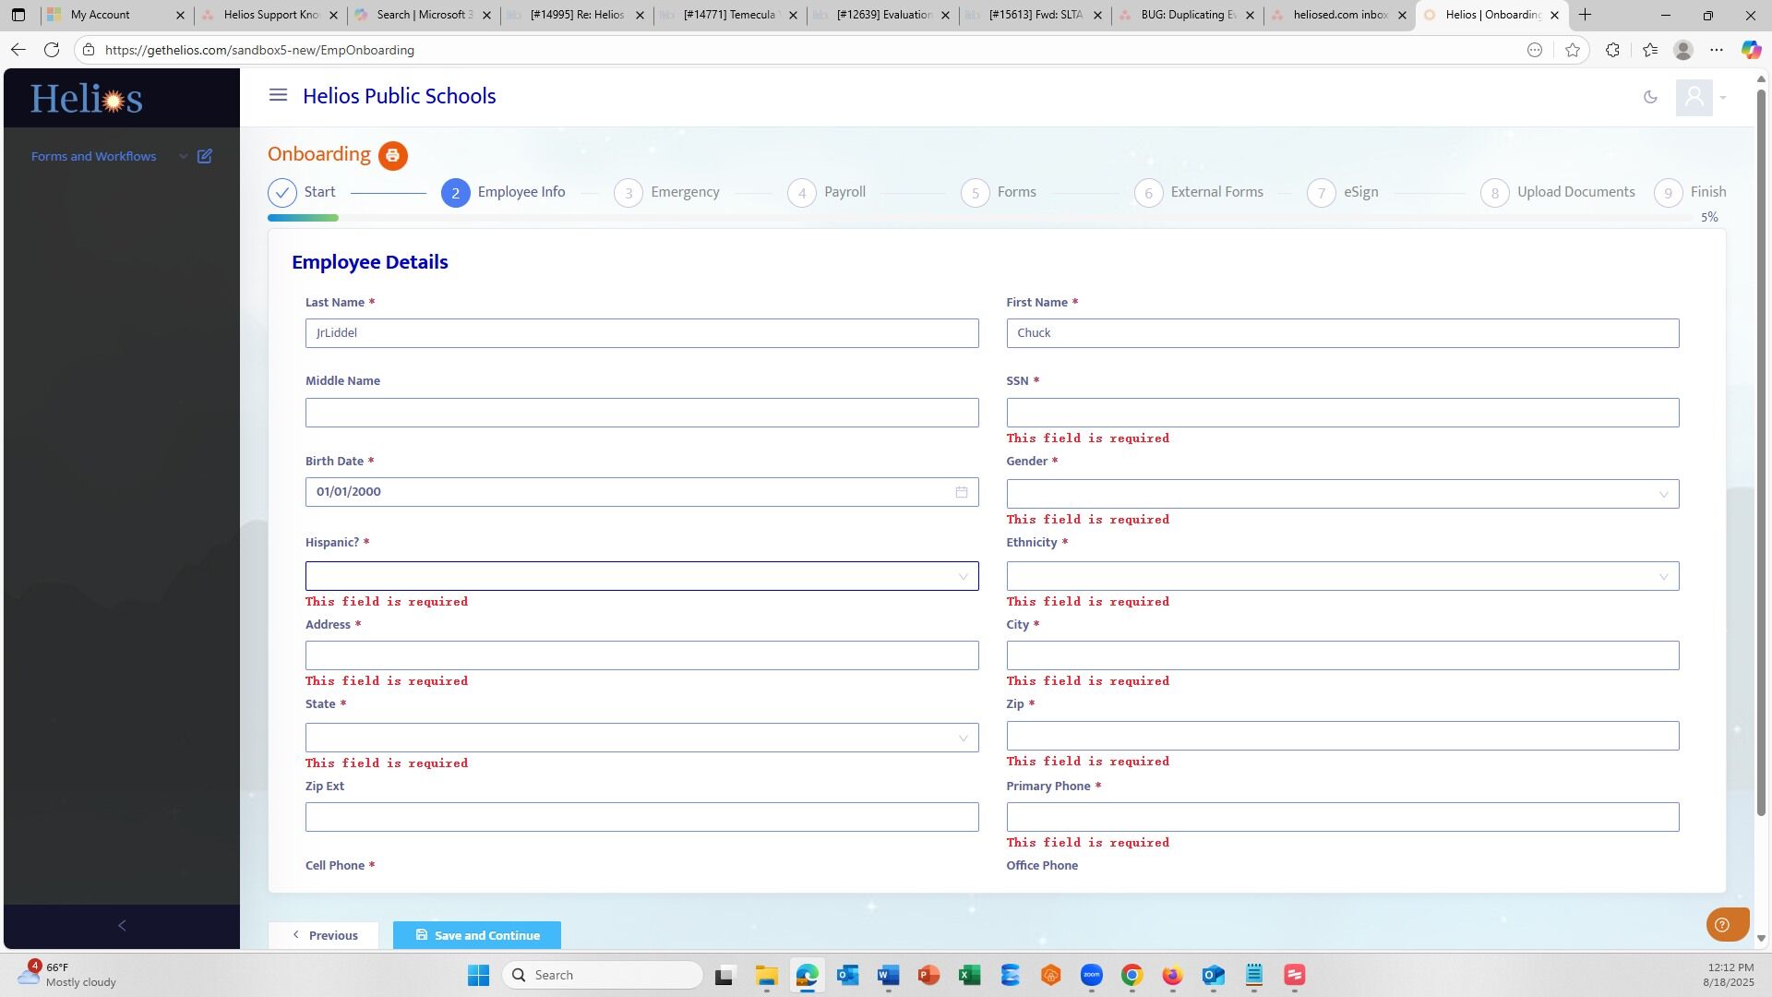Image resolution: width=1772 pixels, height=997 pixels.
Task: Click the Save and Continue button
Action: [x=477, y=935]
